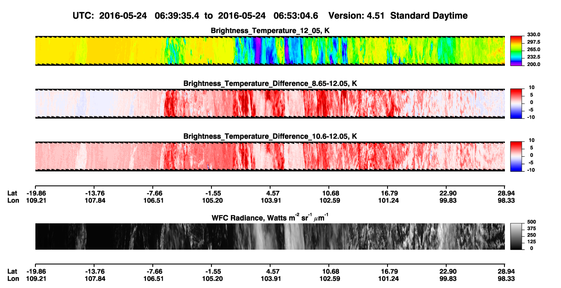Click the rainbow brightness temperature colorbar

(517, 51)
